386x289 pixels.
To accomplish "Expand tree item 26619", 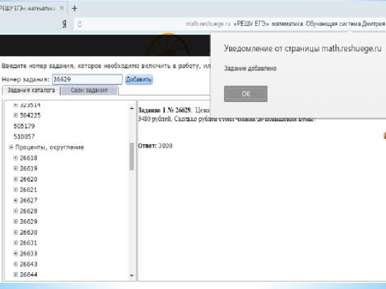I will click(16, 168).
